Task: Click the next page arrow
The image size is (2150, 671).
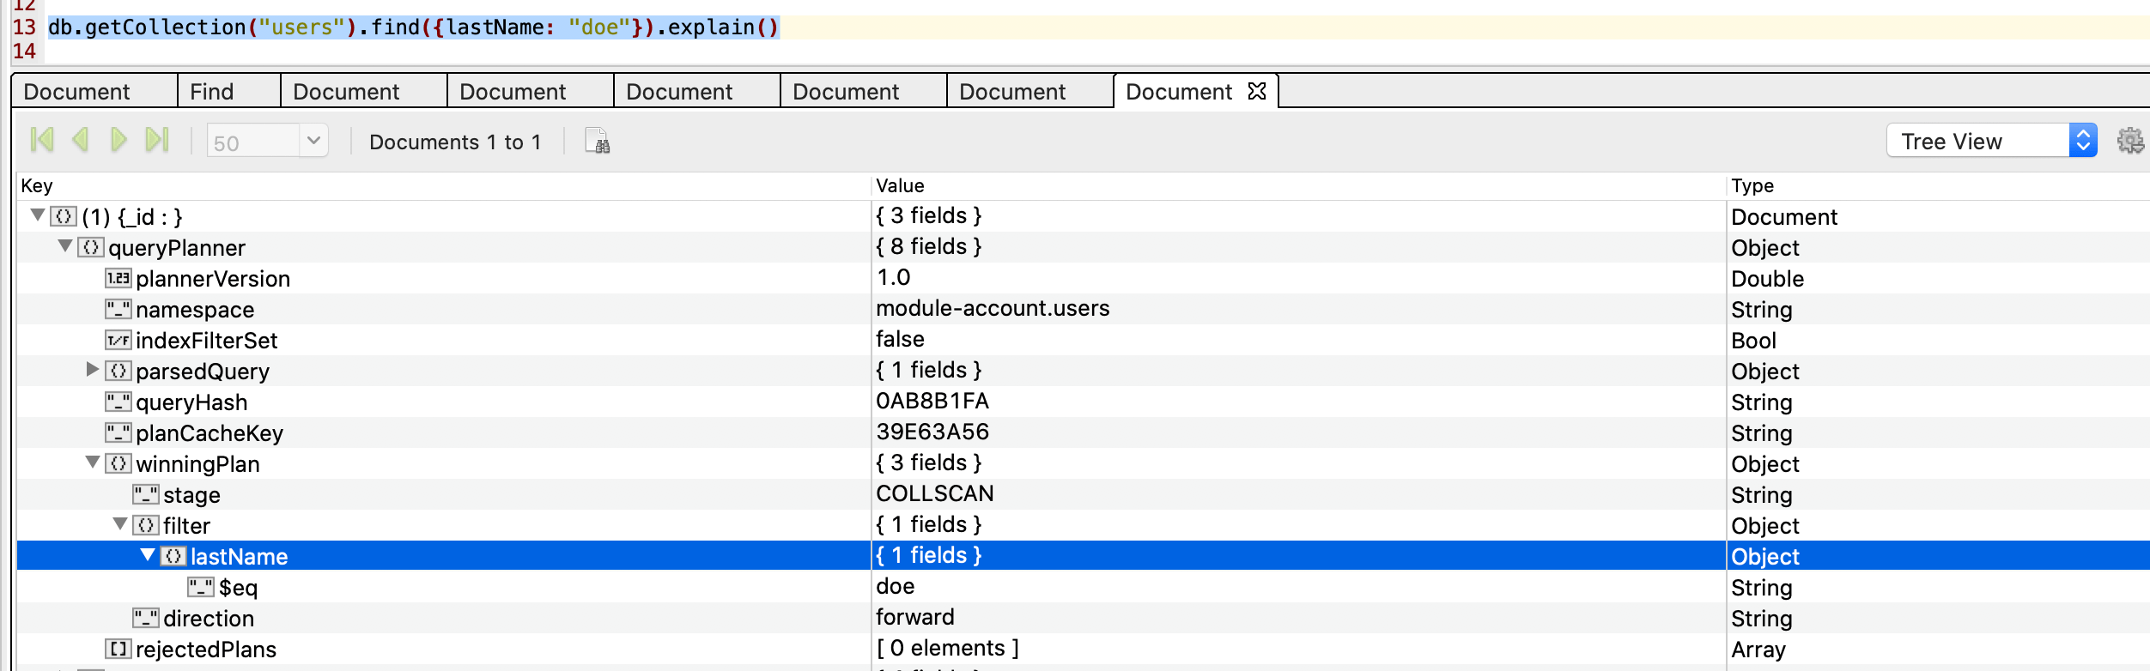Action: click(x=118, y=140)
